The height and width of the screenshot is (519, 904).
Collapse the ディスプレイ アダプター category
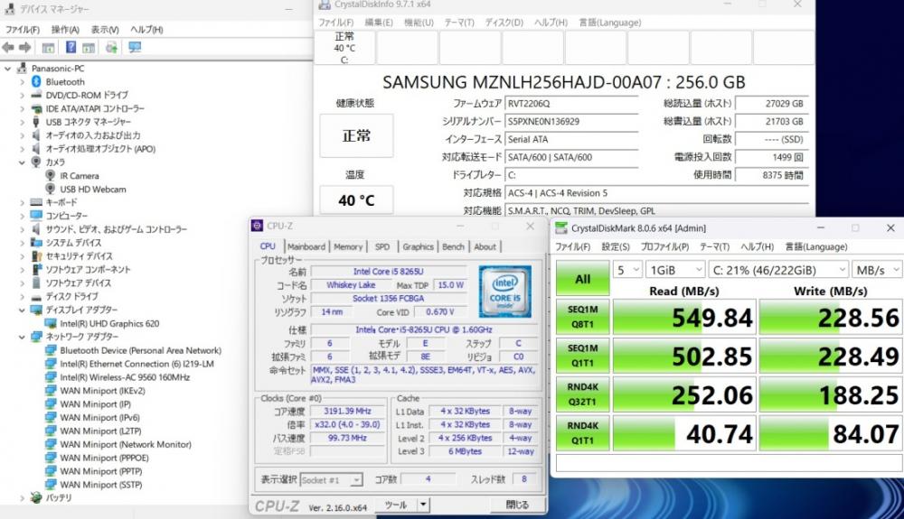point(22,310)
